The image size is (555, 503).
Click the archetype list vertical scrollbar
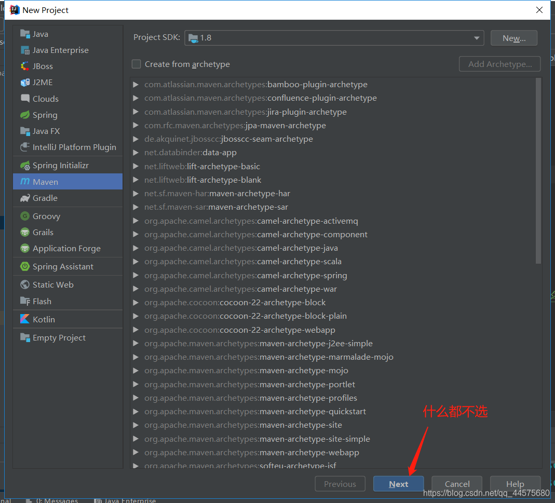coord(538,171)
